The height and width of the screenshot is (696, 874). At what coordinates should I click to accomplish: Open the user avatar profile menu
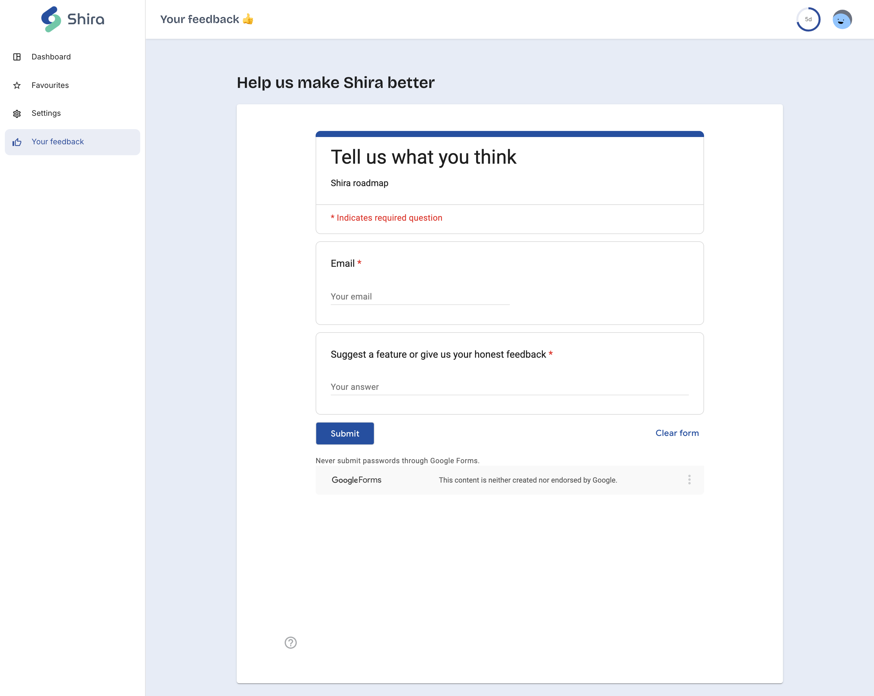842,19
